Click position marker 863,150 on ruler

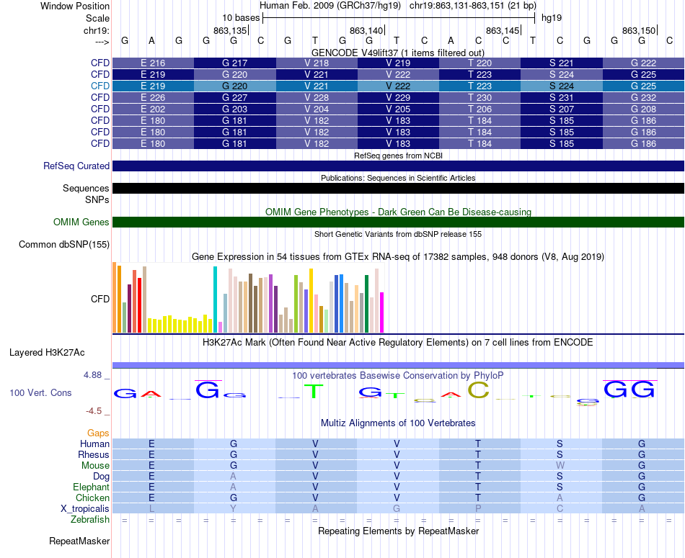pyautogui.click(x=639, y=30)
